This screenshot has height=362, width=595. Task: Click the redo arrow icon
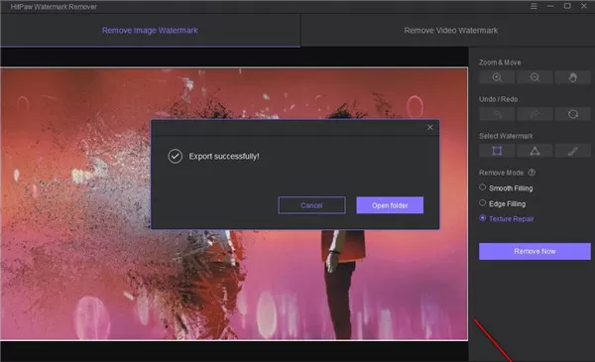click(x=535, y=114)
